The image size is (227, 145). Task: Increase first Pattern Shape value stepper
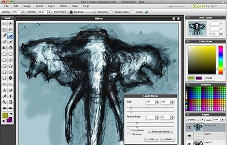157,116
